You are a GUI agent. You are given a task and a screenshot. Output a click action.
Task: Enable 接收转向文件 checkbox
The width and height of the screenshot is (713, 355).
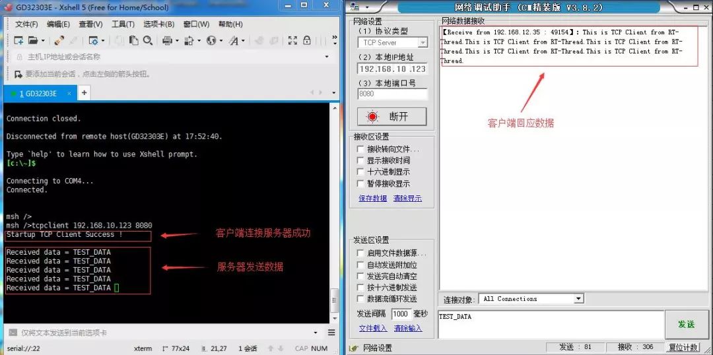(x=360, y=149)
